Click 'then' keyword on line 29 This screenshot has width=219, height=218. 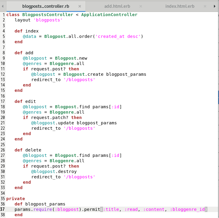coord(74,166)
